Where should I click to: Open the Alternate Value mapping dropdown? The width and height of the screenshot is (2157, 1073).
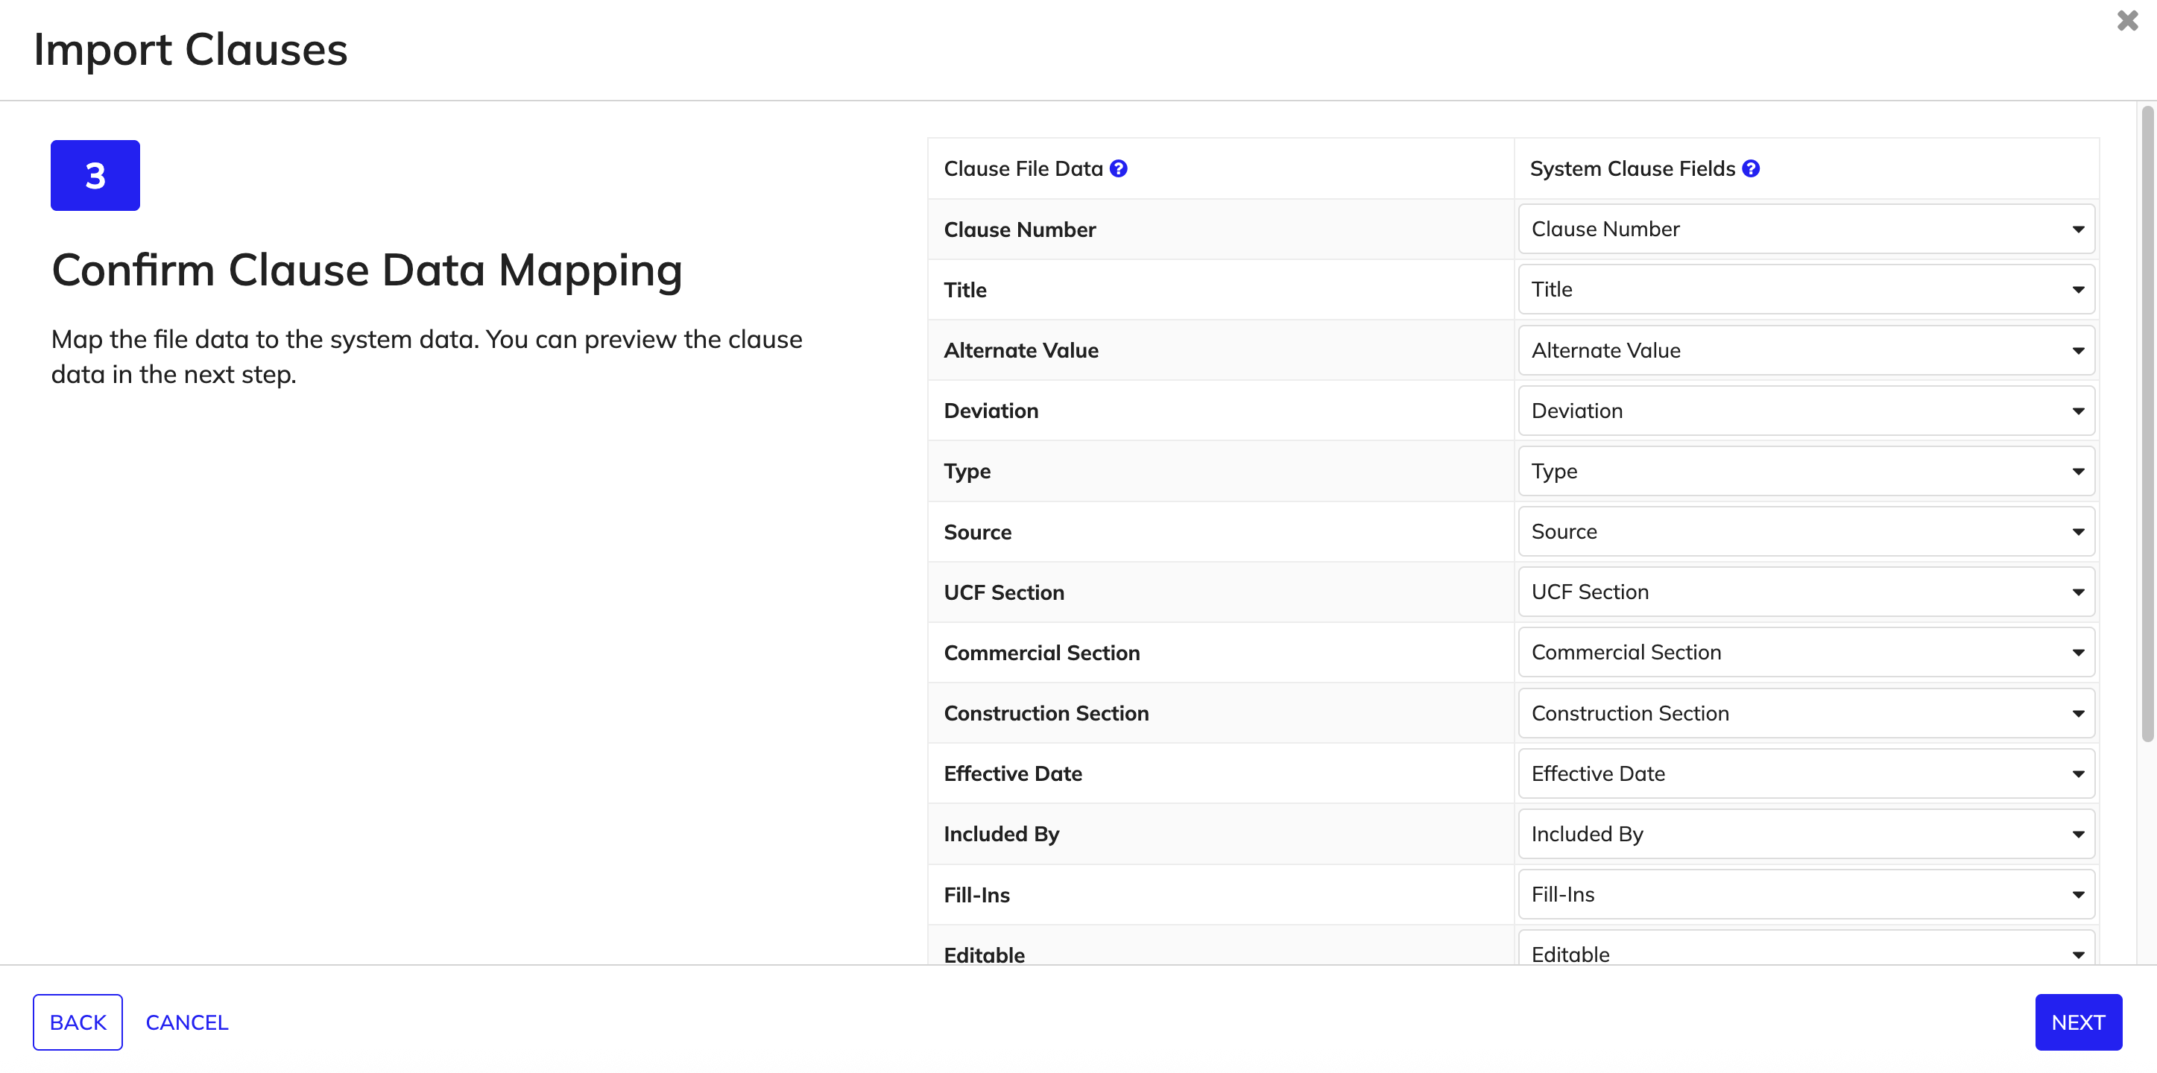pyautogui.click(x=1806, y=350)
